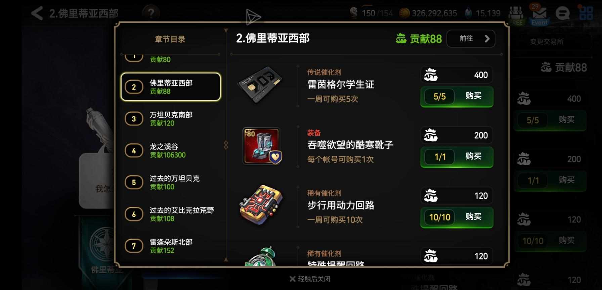Select chapter 6 过去的艾比克拉荒野
Viewport: 602px width, 290px height.
coord(171,214)
